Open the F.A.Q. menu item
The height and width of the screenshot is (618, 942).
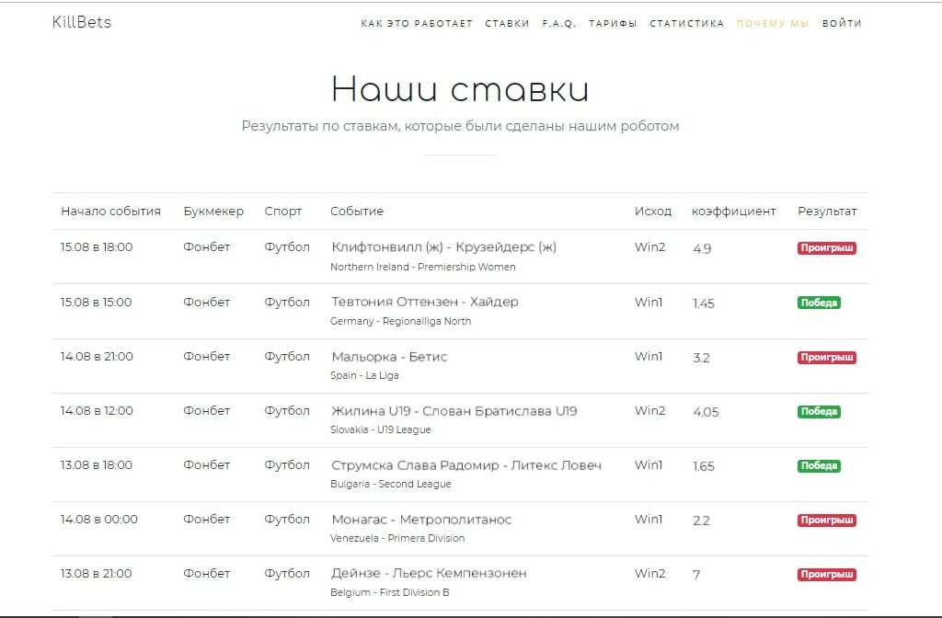558,23
